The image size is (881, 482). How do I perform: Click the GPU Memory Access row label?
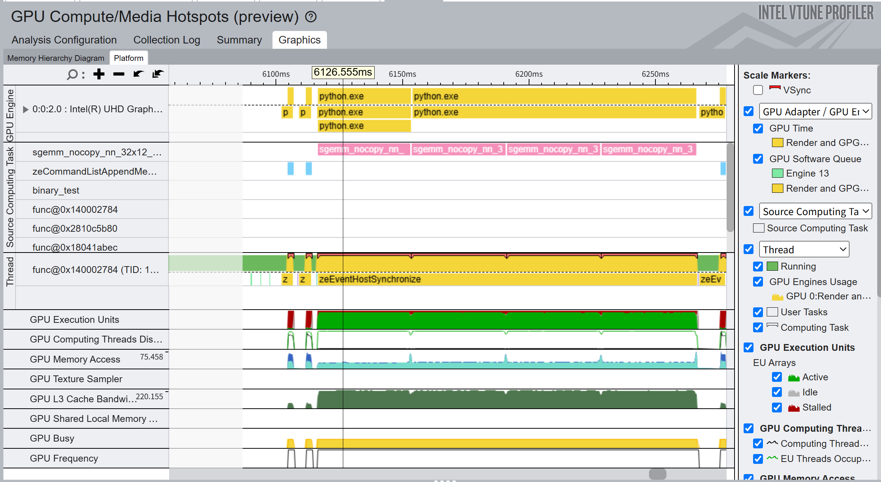[x=75, y=360]
